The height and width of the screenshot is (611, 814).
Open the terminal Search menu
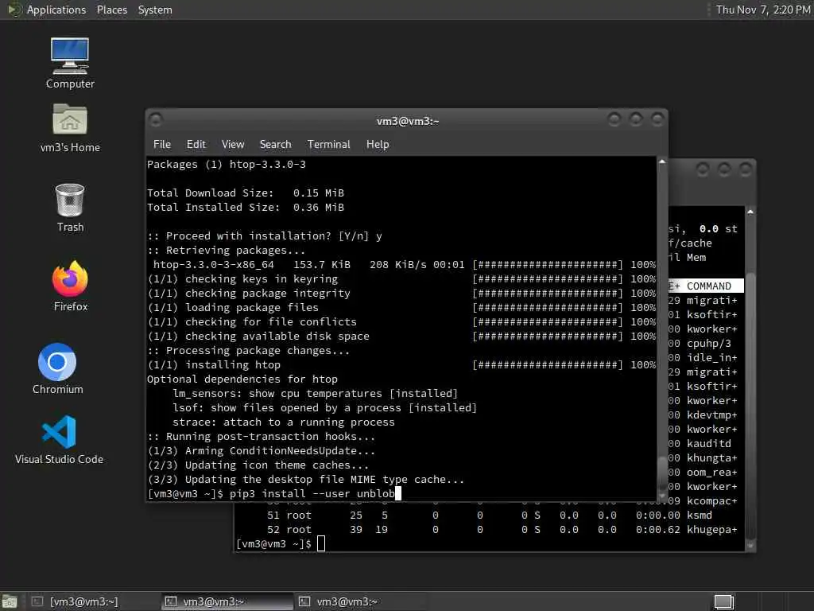pos(275,144)
